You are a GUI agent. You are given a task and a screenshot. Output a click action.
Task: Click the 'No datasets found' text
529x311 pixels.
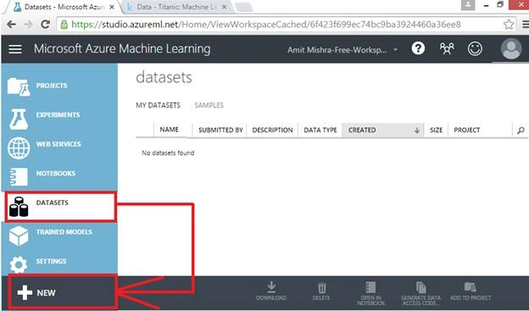click(168, 153)
